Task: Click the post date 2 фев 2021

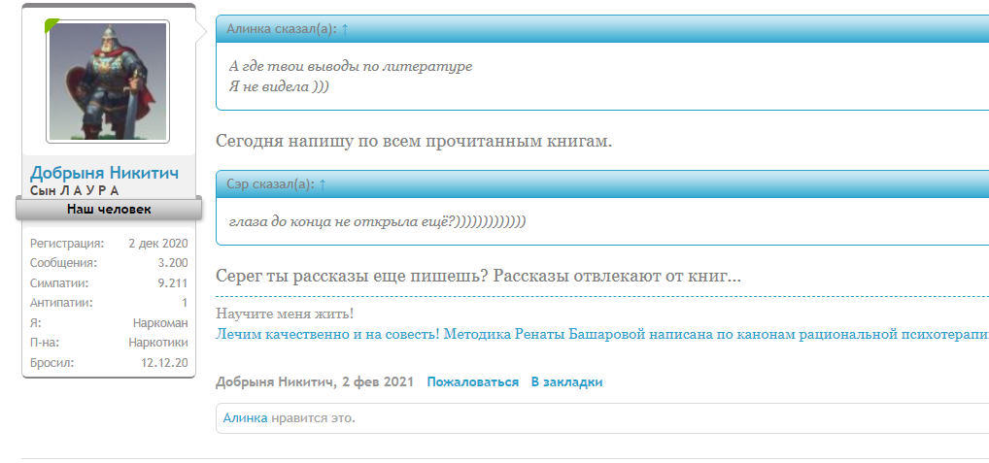Action: click(378, 381)
